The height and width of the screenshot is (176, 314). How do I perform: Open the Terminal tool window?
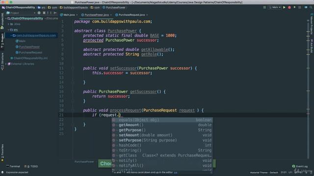pyautogui.click(x=13, y=166)
